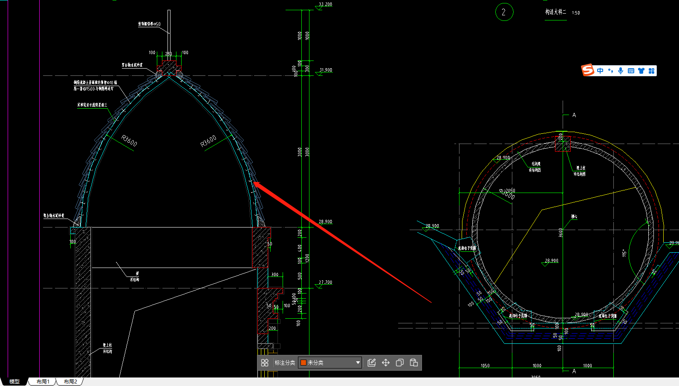Screen dimensions: 679x386
Task: Click the copy annotation icon
Action: click(x=400, y=363)
